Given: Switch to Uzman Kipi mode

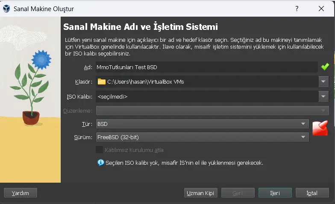Looking at the screenshot, I should [201, 193].
